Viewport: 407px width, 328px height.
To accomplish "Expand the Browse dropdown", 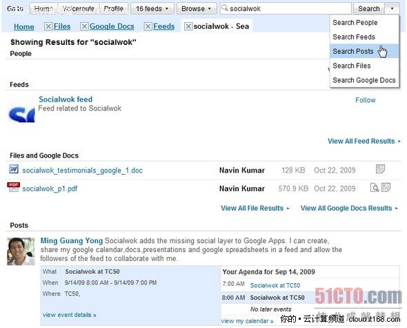I will [x=196, y=8].
